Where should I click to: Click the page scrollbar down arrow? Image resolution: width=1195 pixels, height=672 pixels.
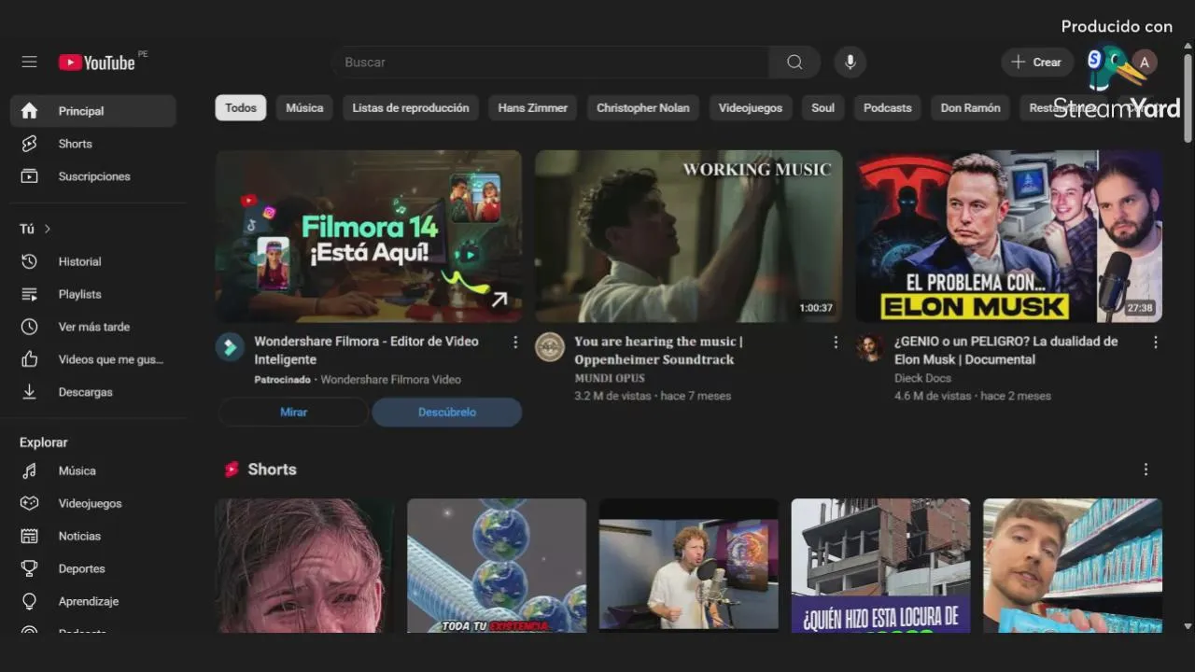1188,626
